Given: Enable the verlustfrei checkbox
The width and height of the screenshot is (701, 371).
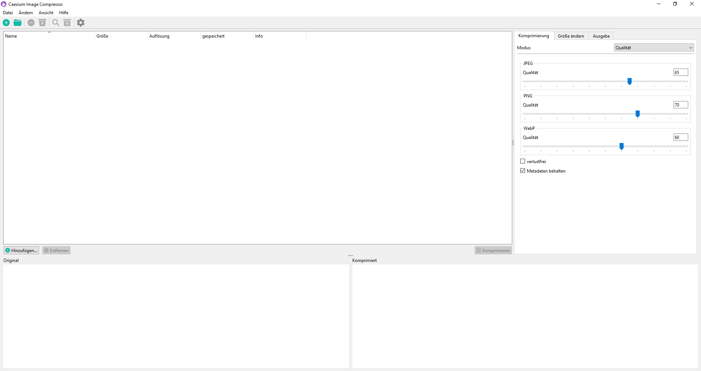Looking at the screenshot, I should 523,161.
